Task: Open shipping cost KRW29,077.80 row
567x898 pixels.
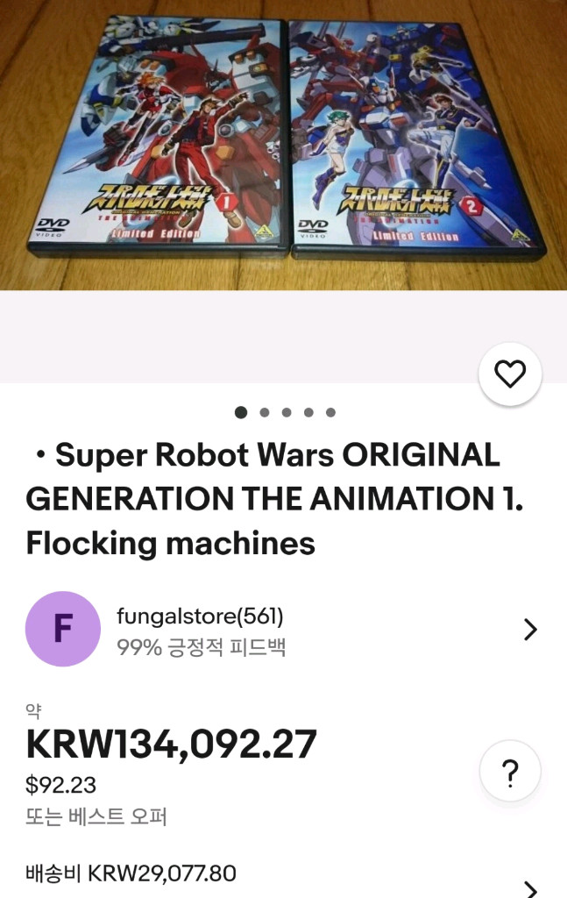Action: pyautogui.click(x=131, y=873)
